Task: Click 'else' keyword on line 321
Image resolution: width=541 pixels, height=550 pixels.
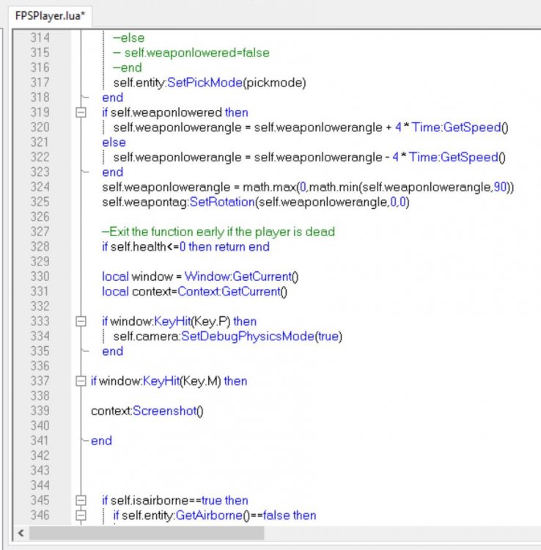Action: click(x=114, y=142)
